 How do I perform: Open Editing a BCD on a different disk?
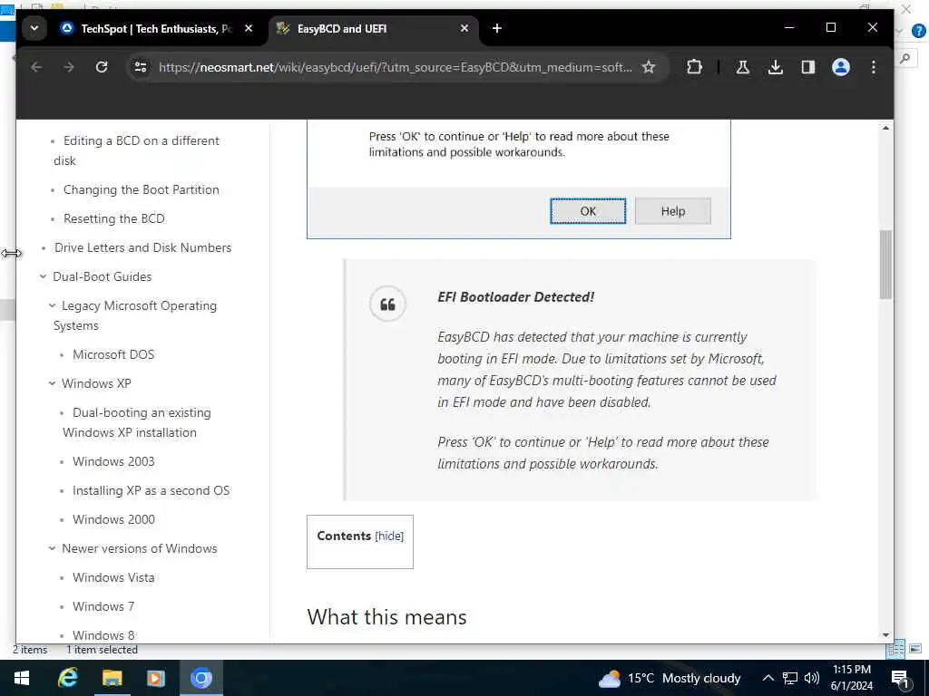136,151
